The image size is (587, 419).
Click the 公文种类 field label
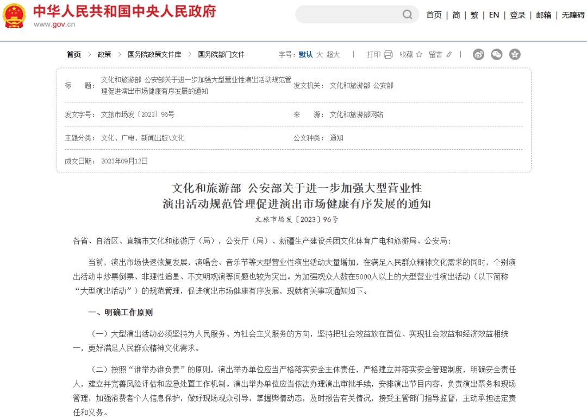click(x=309, y=138)
